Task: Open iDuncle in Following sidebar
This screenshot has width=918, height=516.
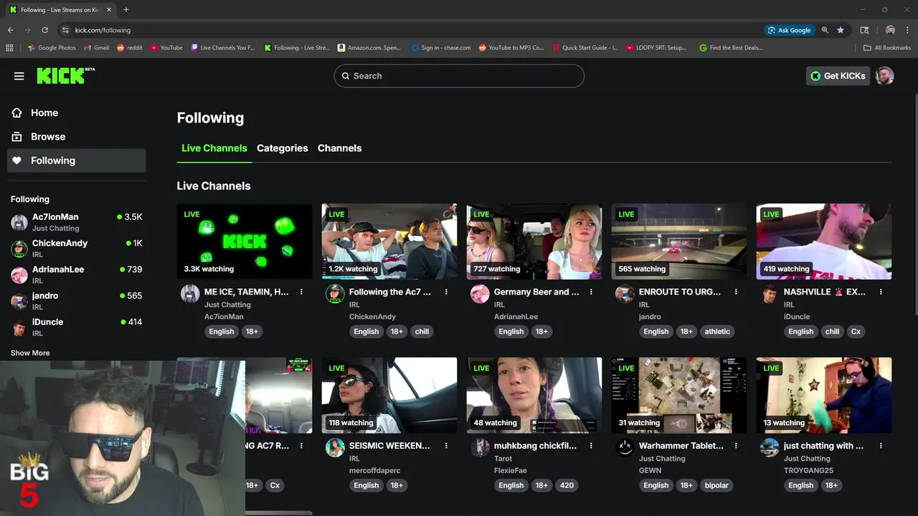Action: tap(76, 328)
